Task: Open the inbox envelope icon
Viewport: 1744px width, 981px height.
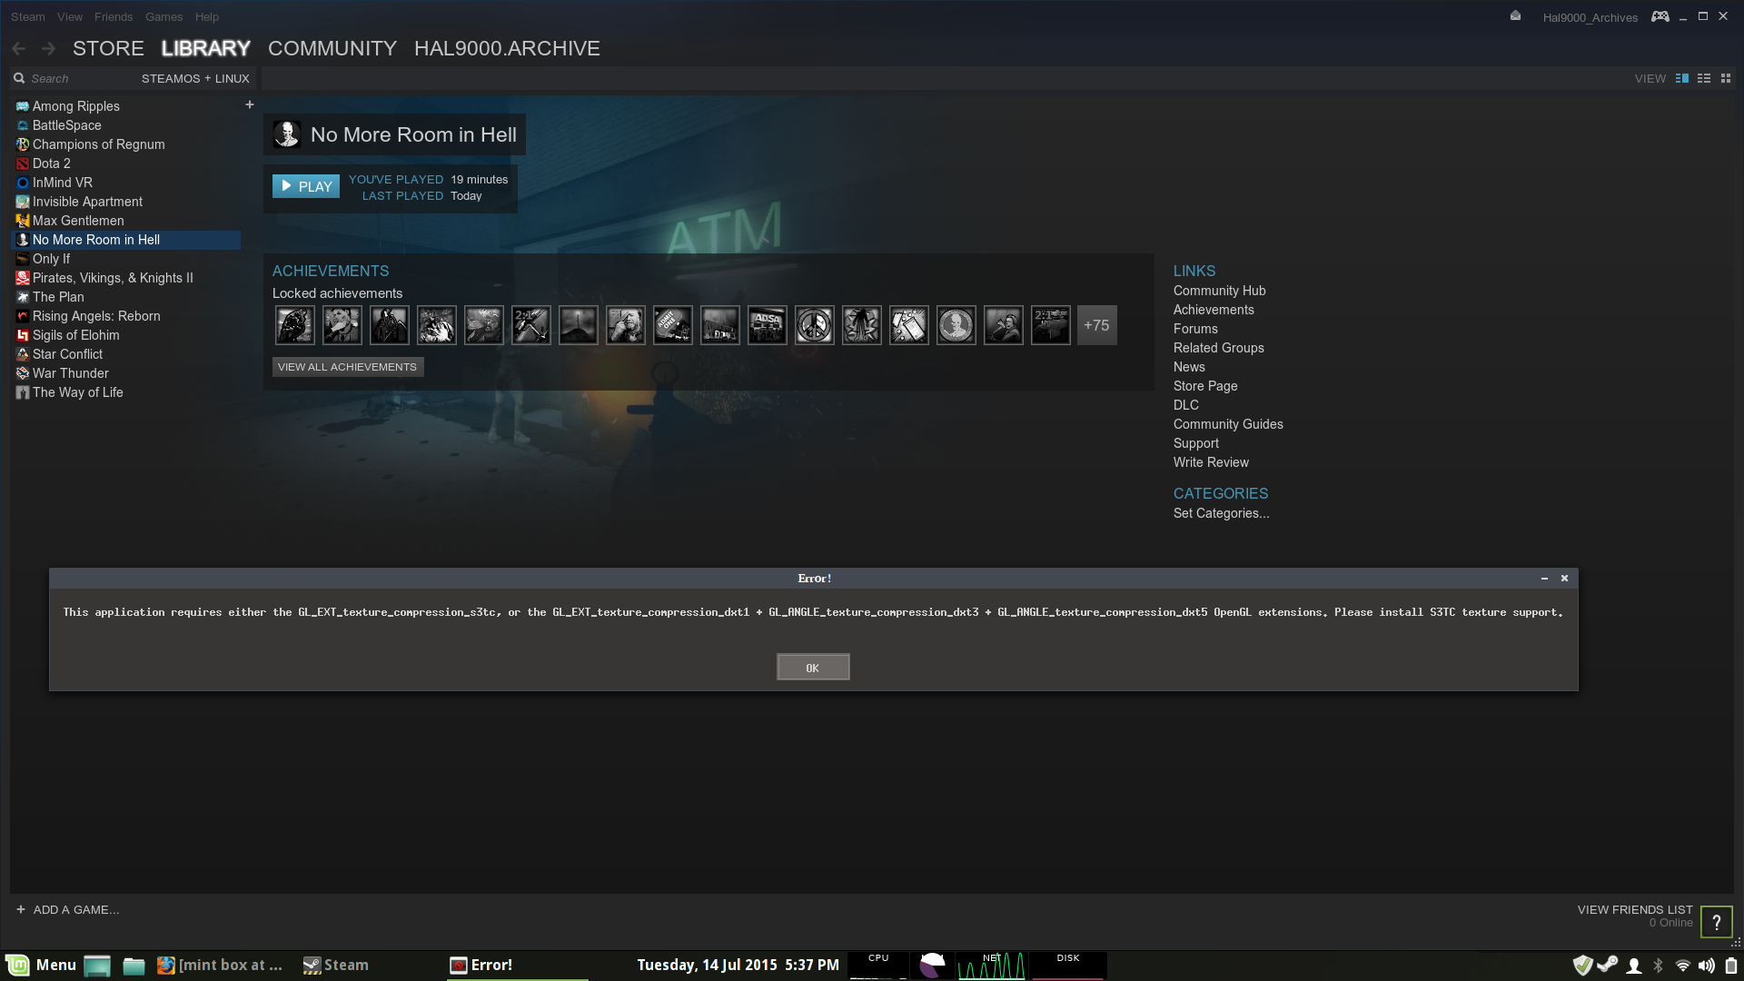Action: pos(1515,16)
